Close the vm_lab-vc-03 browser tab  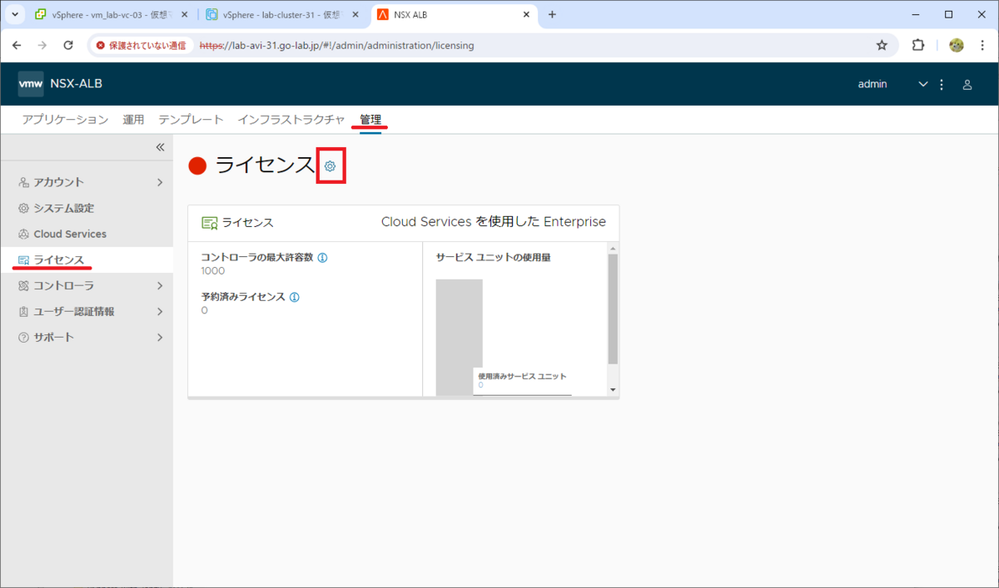[184, 14]
